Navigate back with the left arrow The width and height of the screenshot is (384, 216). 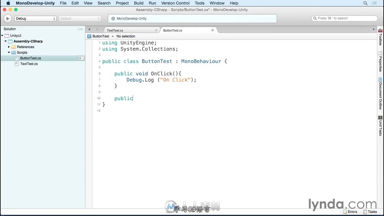coord(89,29)
